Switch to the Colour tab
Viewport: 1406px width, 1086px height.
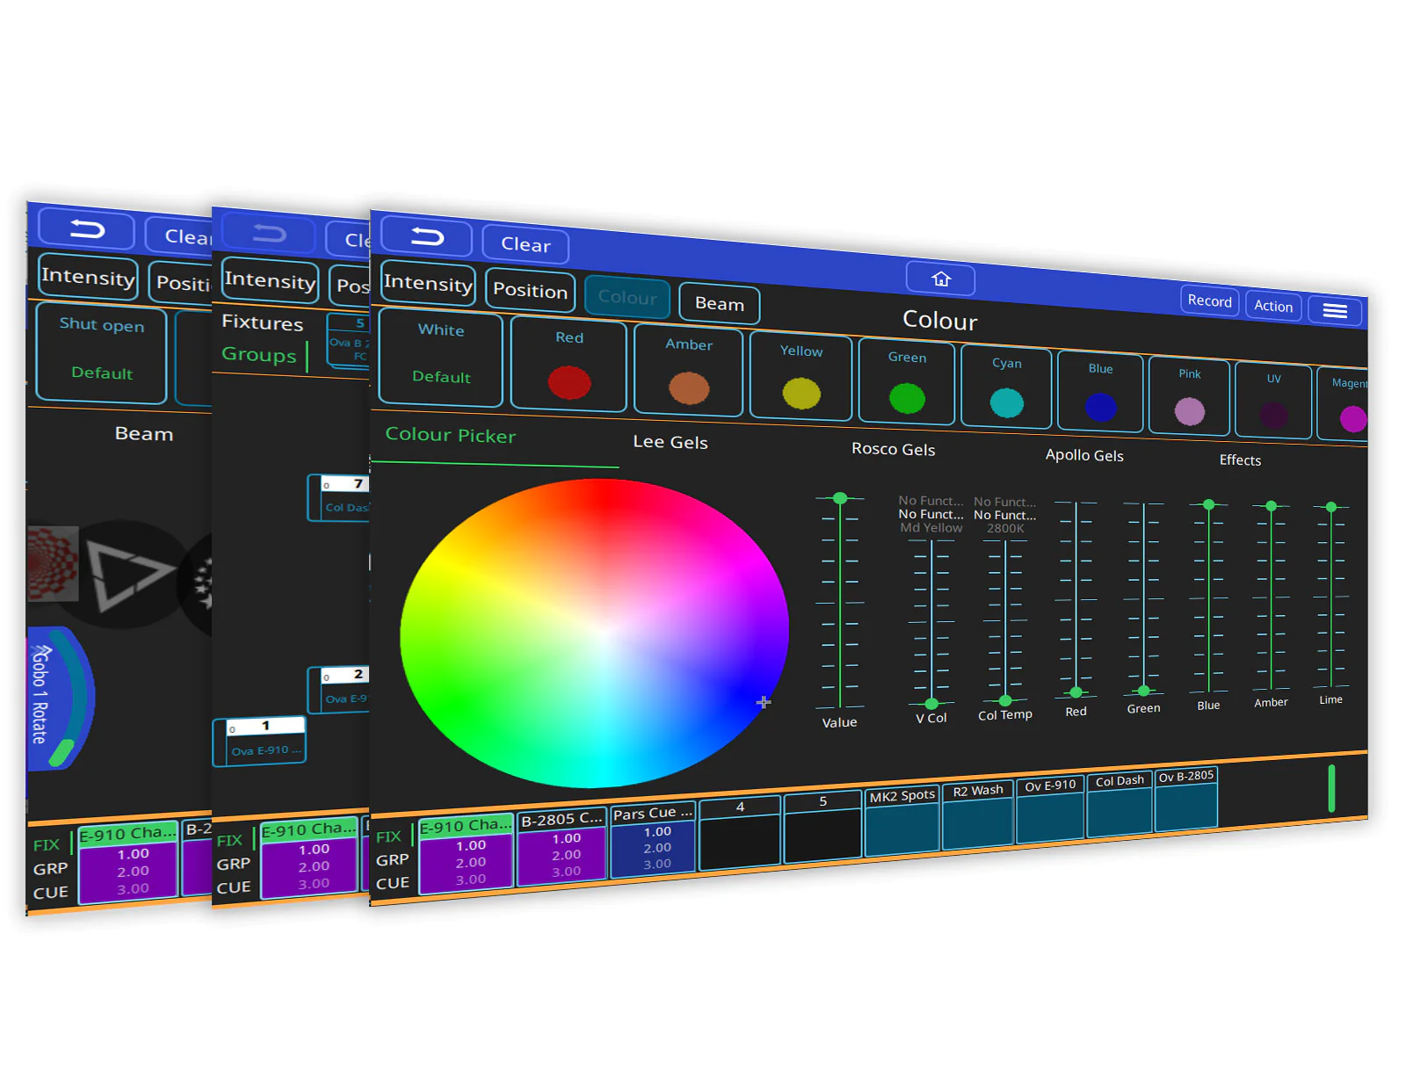627,297
